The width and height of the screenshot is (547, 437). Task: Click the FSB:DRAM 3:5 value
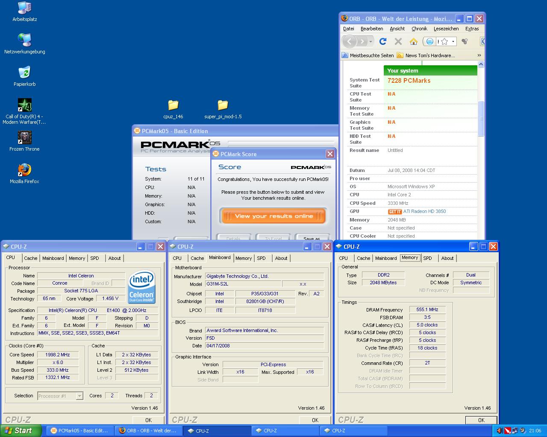click(x=427, y=318)
